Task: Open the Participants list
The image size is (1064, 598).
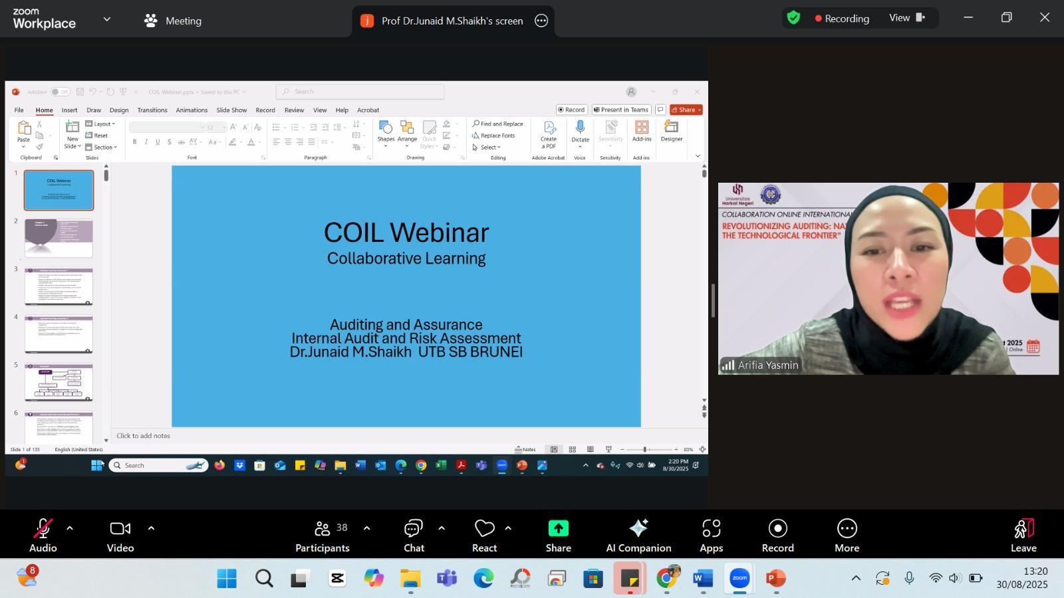Action: click(323, 536)
